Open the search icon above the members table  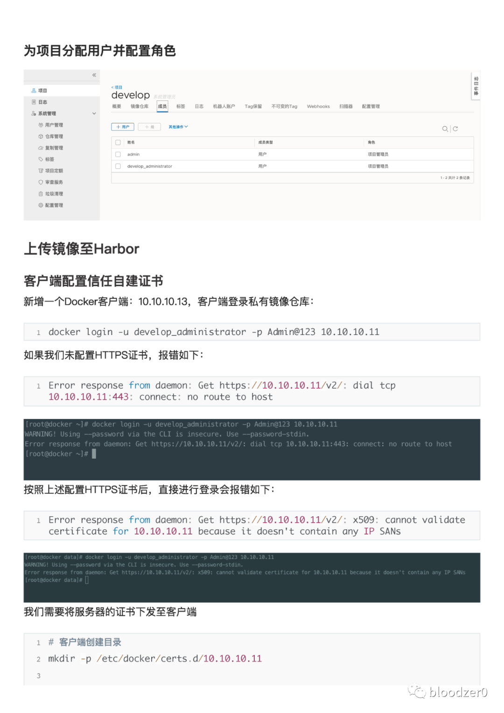coord(445,128)
